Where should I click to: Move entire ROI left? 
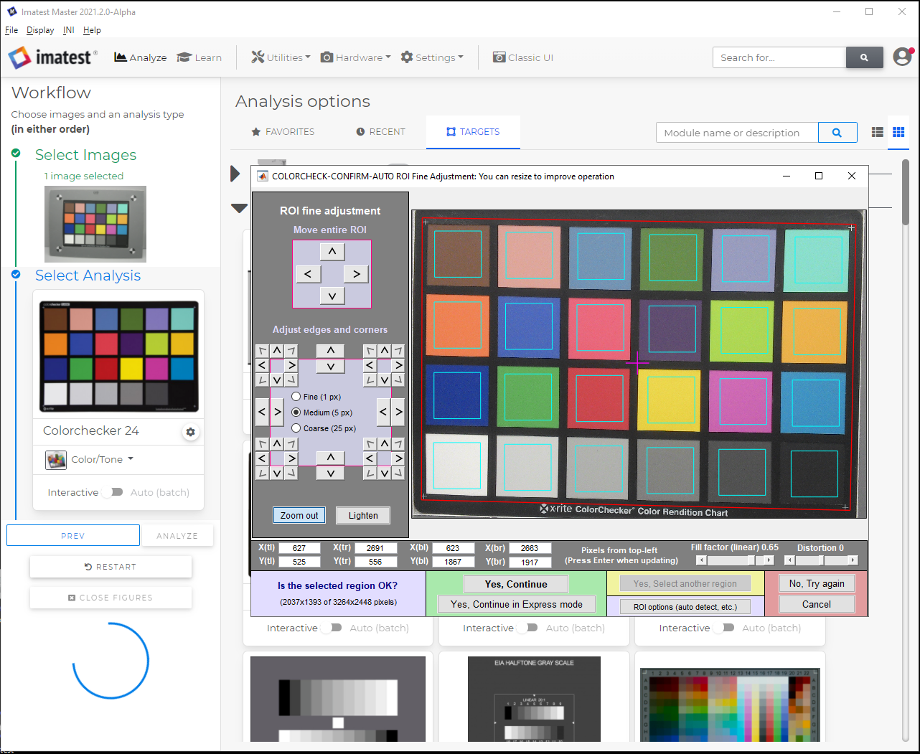tap(308, 273)
